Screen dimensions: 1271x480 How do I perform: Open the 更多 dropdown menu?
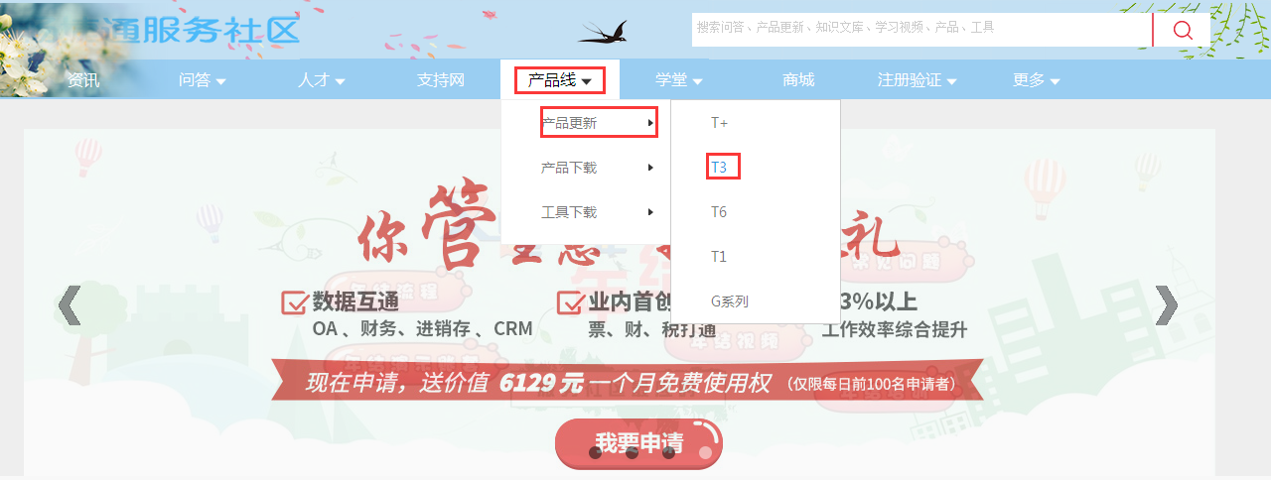coord(1037,80)
